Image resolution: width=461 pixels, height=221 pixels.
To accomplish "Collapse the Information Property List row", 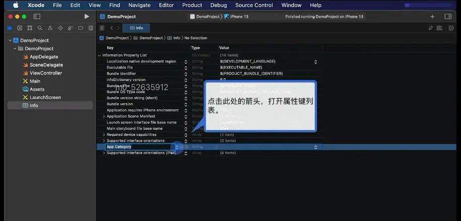I will pos(99,55).
